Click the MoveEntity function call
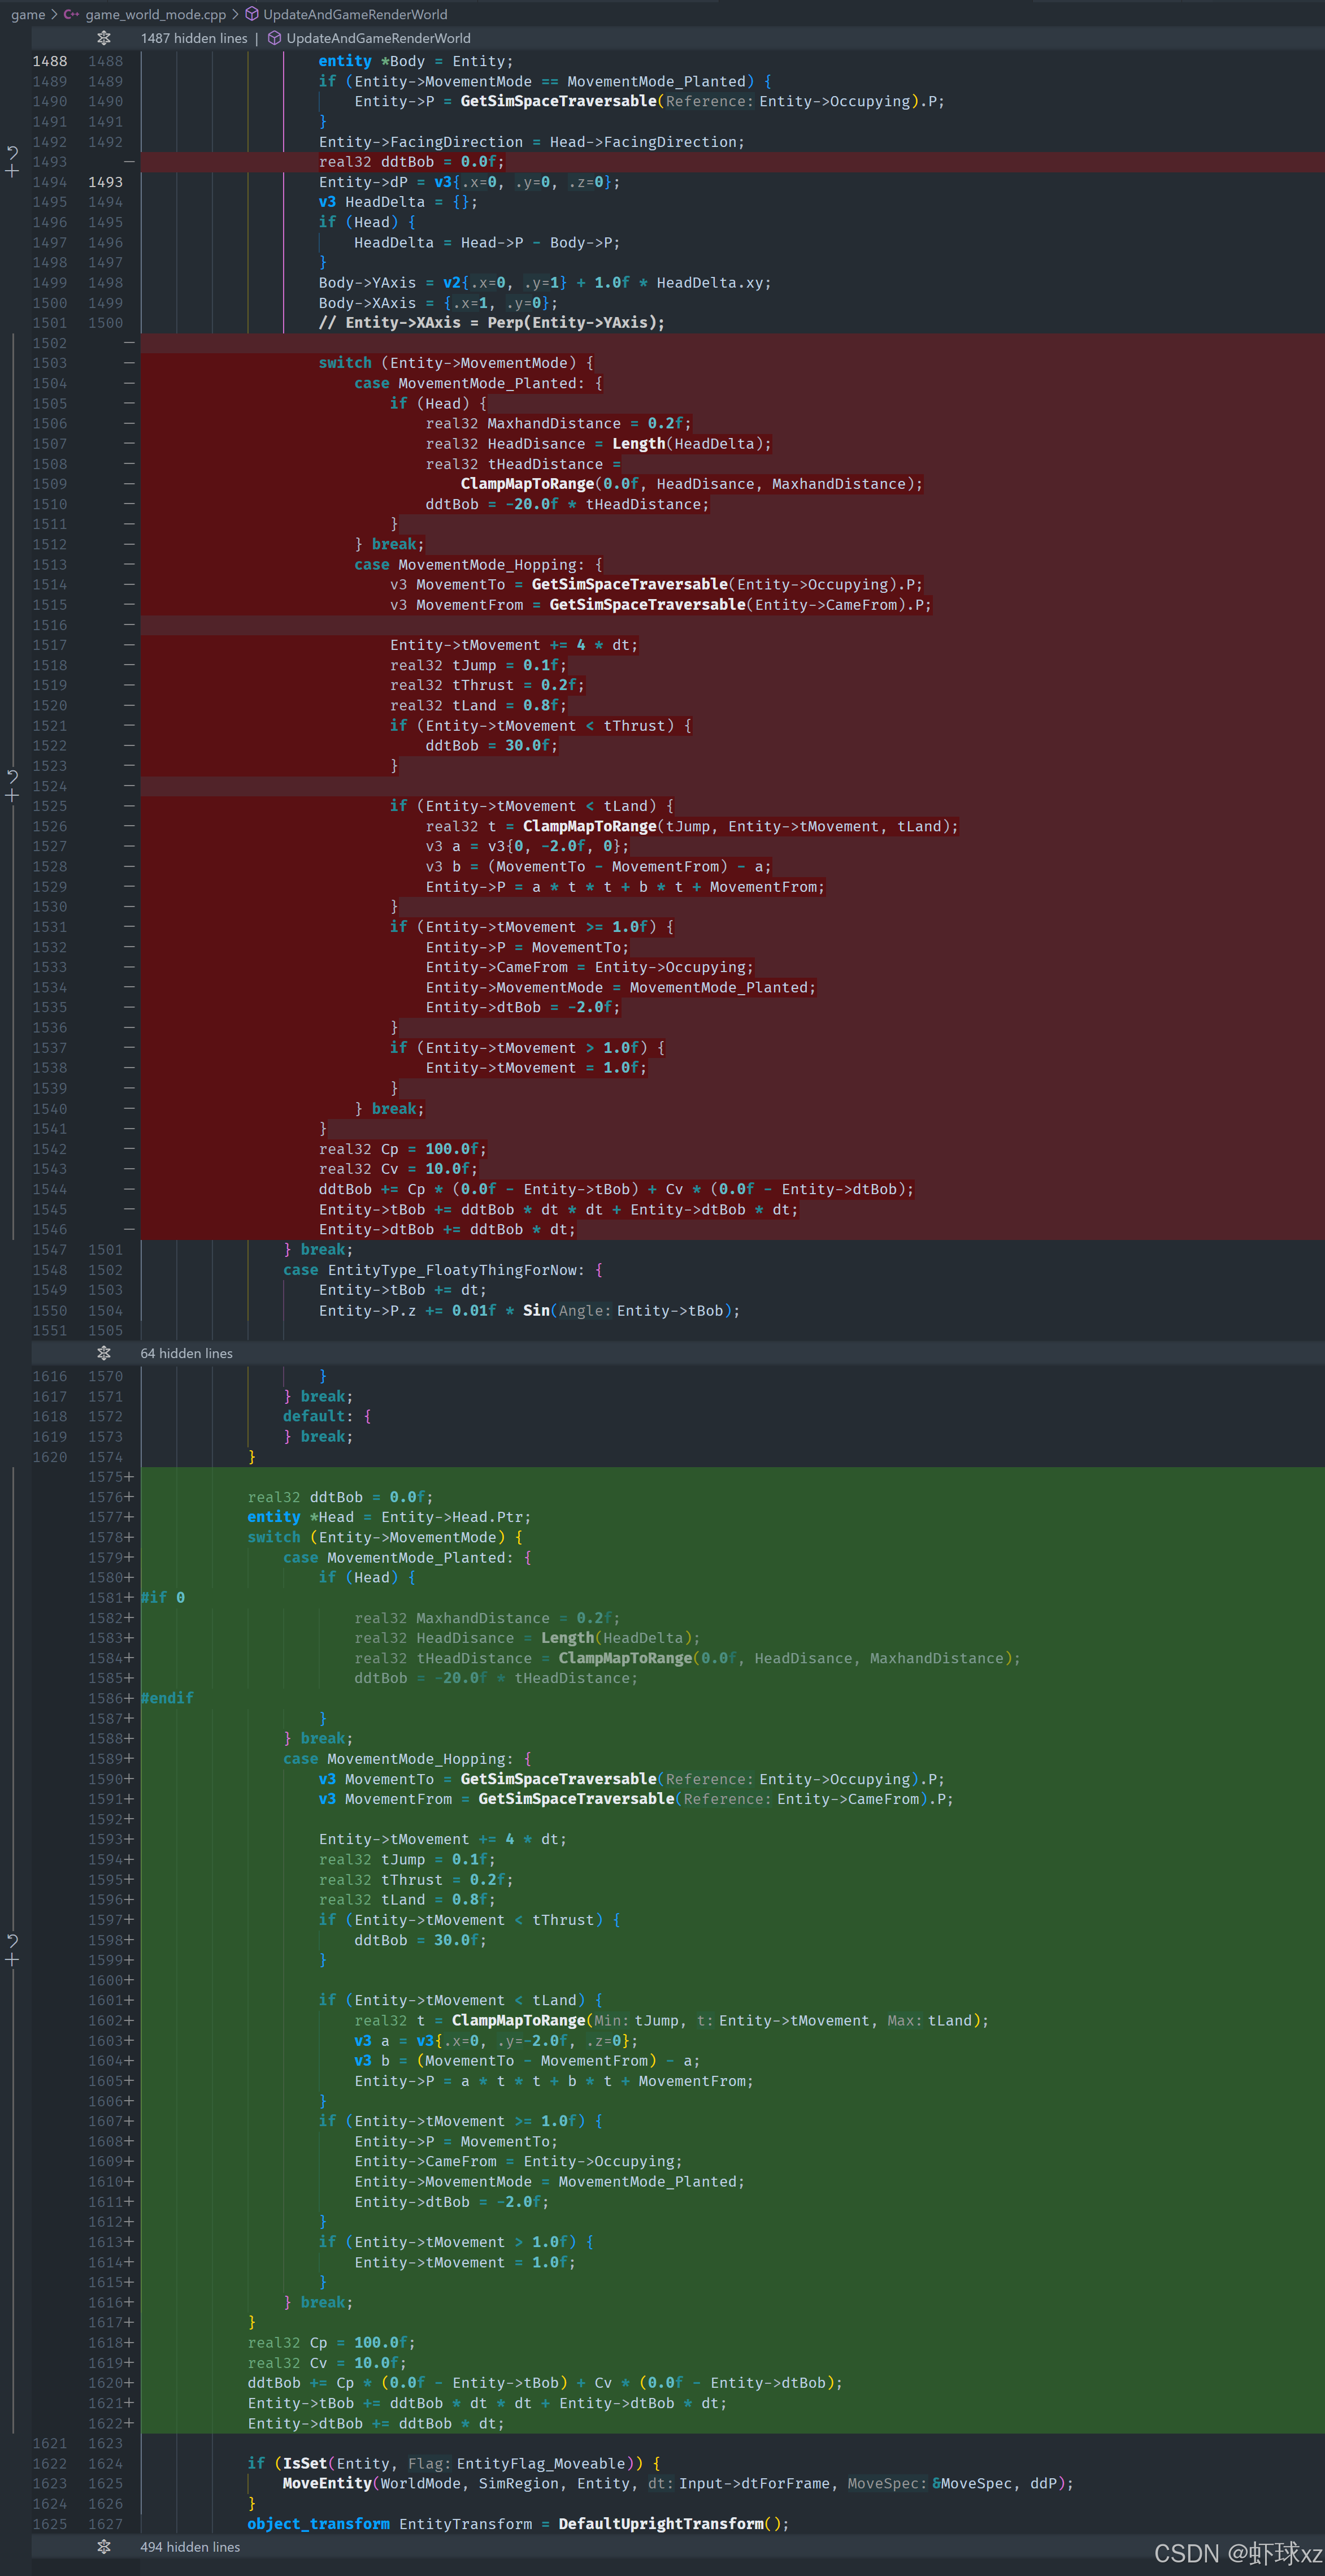Screen dimensions: 1325x2576 click(x=328, y=2483)
